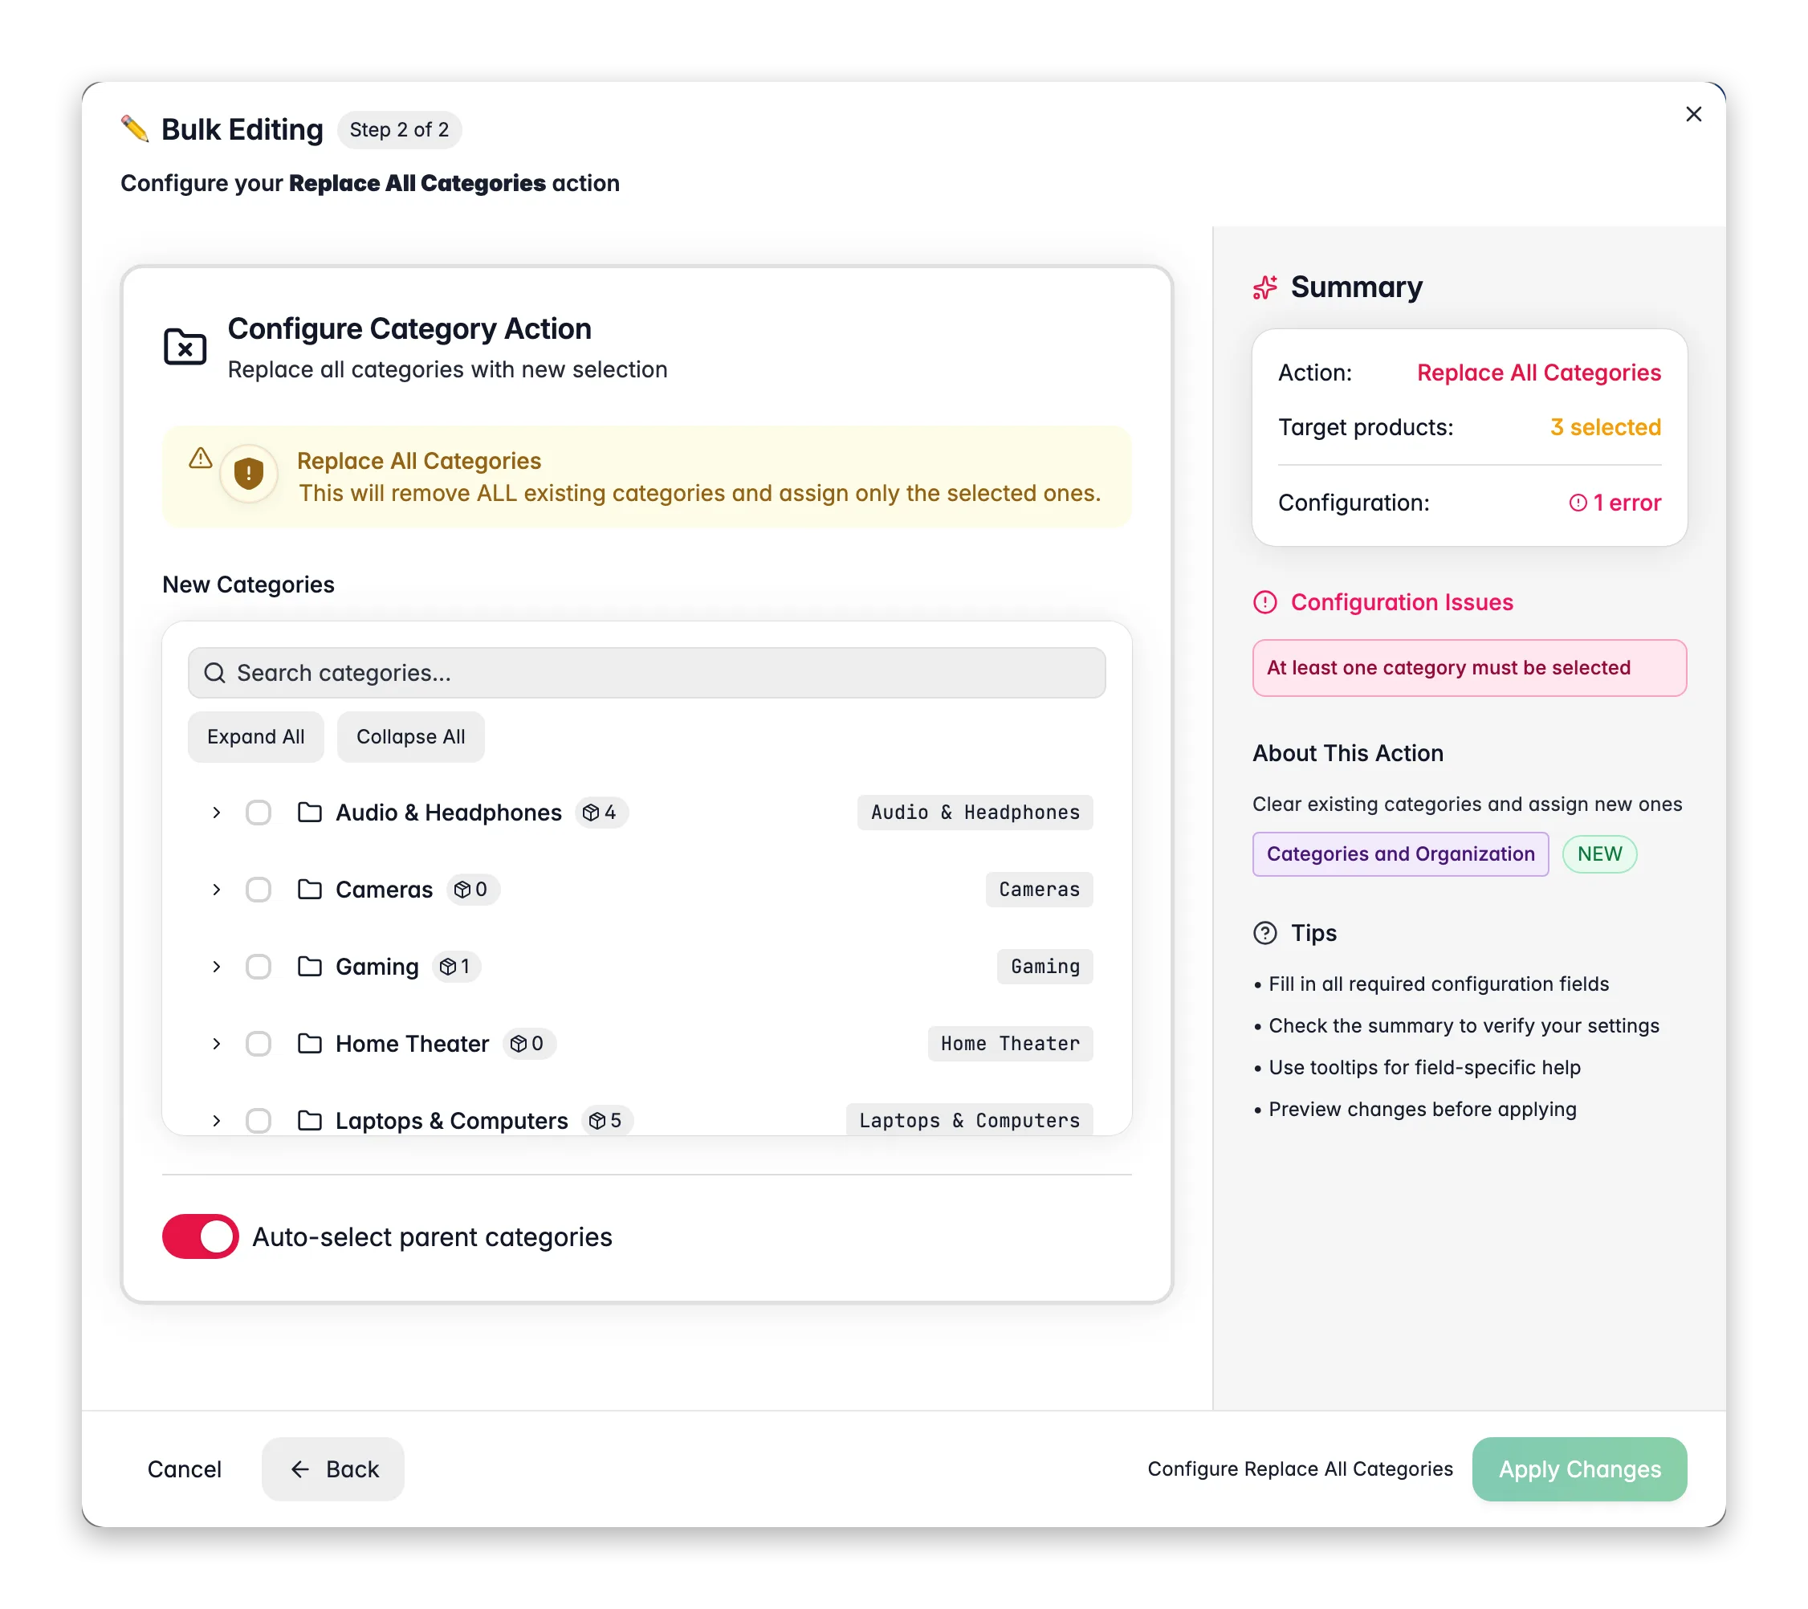
Task: Click the Audio & Headphones folder icon
Action: tap(310, 812)
